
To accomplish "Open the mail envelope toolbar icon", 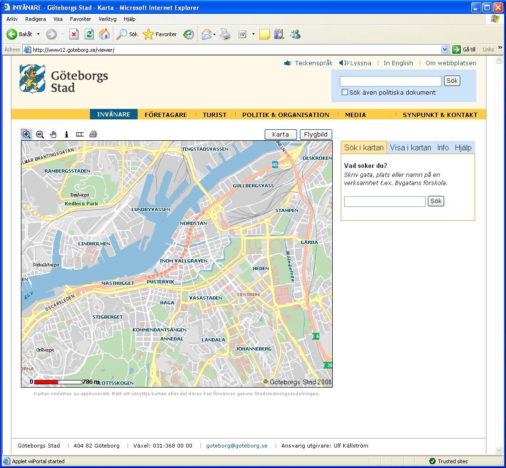I will (207, 34).
